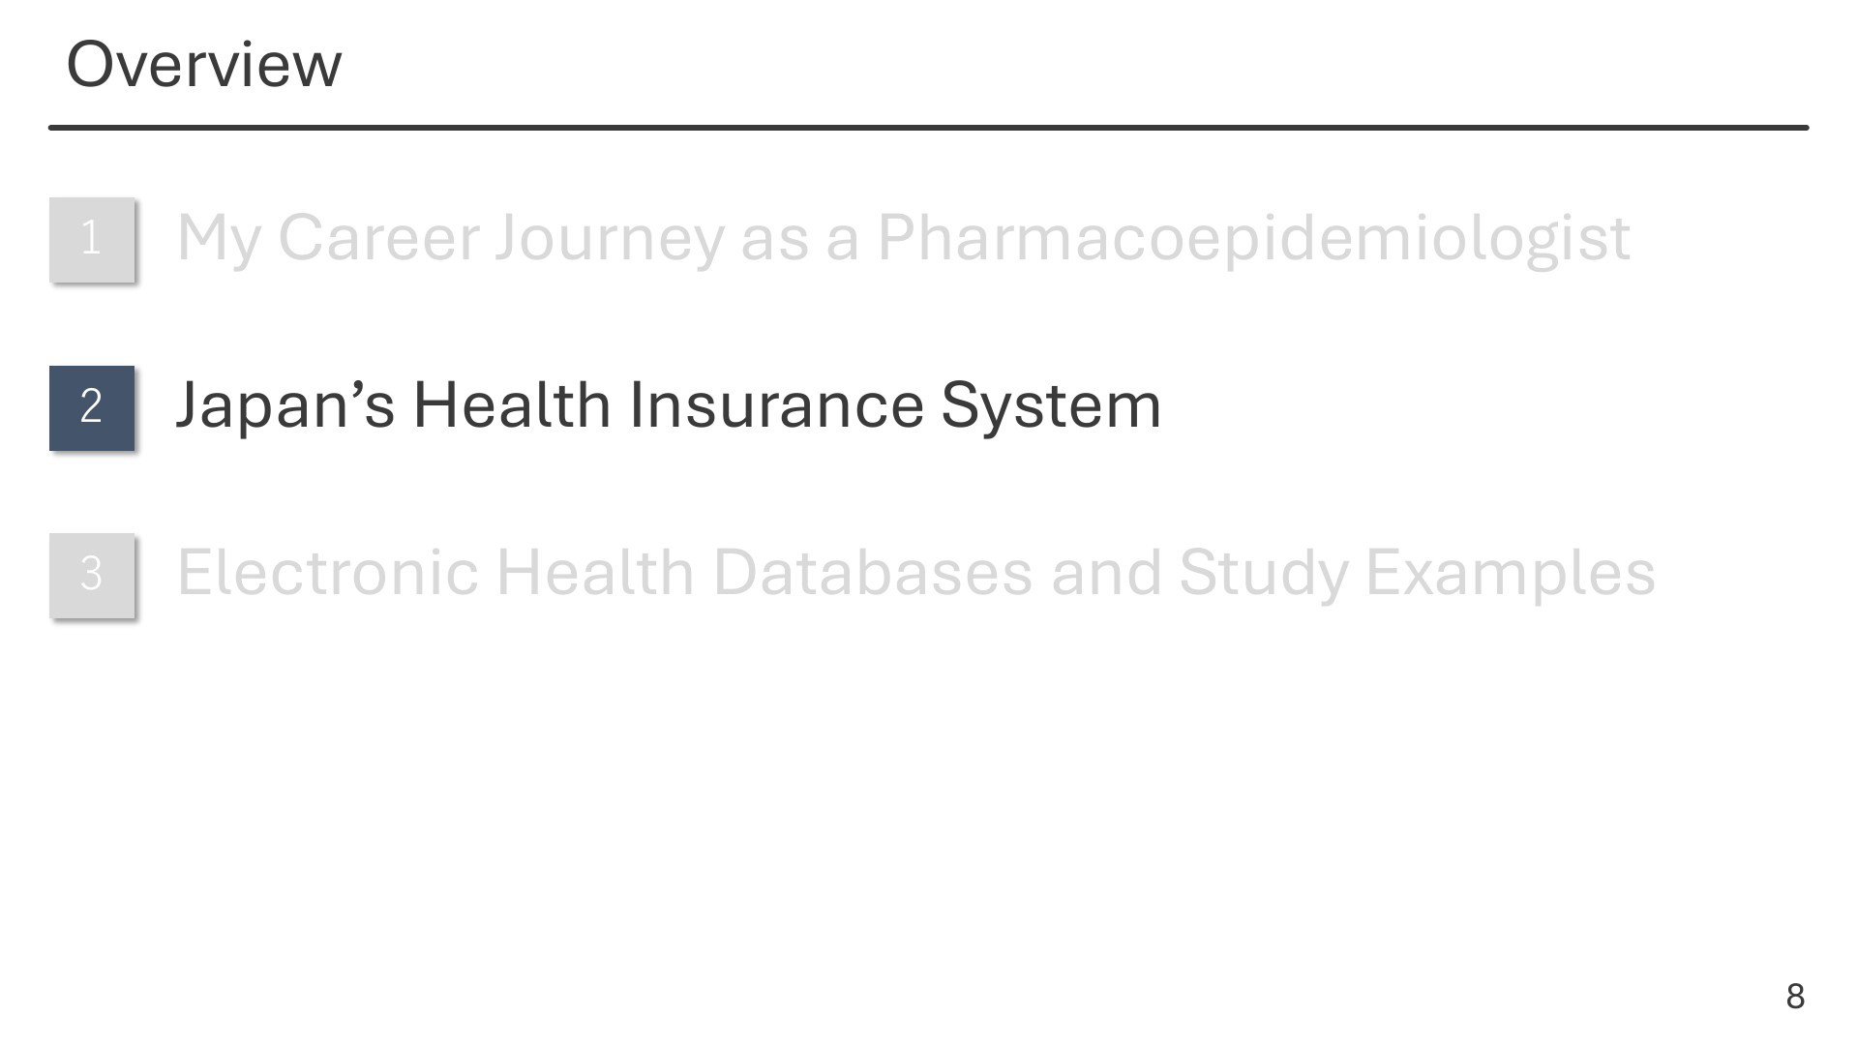The image size is (1858, 1045).
Task: Click the word Electronic in item three
Action: (x=328, y=573)
